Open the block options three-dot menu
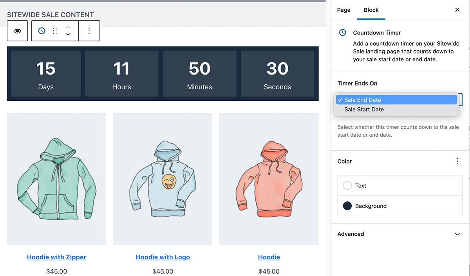Viewport: 470px width, 276px height. click(89, 30)
